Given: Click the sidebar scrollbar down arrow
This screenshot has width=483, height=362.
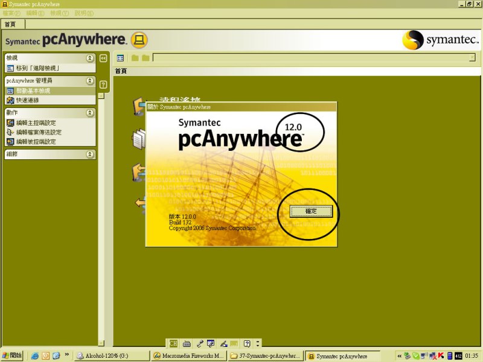Looking at the screenshot, I should [x=101, y=343].
